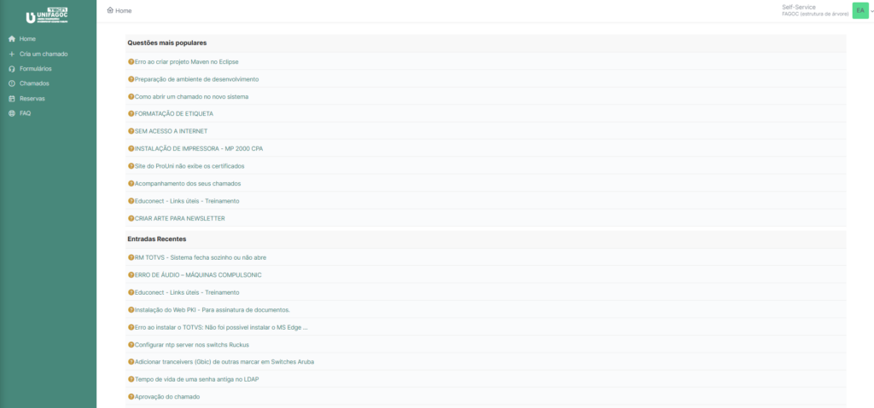Click the Formulários icon in the sidebar

tap(12, 69)
